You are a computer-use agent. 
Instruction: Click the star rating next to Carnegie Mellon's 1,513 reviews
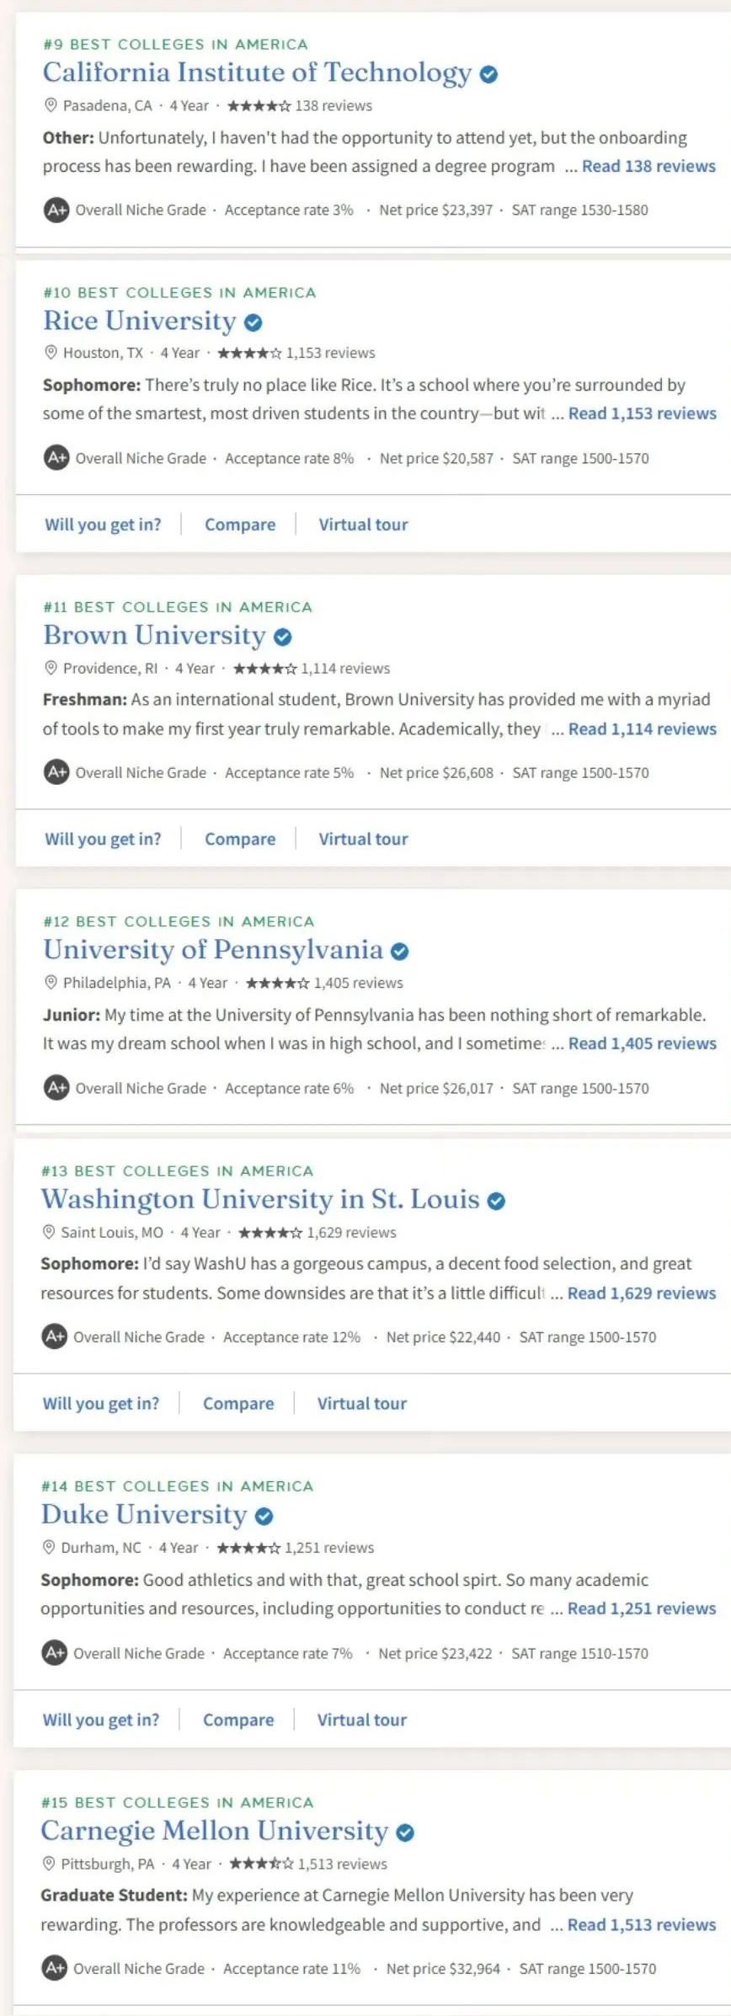coord(261,1864)
